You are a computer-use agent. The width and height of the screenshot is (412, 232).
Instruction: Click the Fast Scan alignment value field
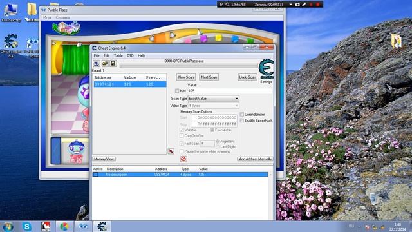click(x=207, y=144)
